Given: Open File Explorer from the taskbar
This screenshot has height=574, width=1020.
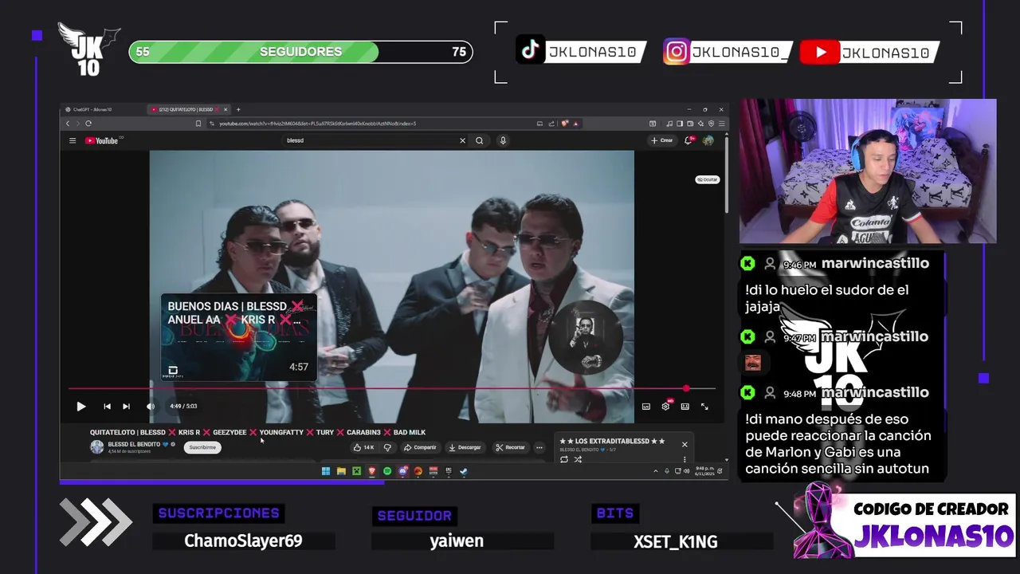Looking at the screenshot, I should point(341,471).
